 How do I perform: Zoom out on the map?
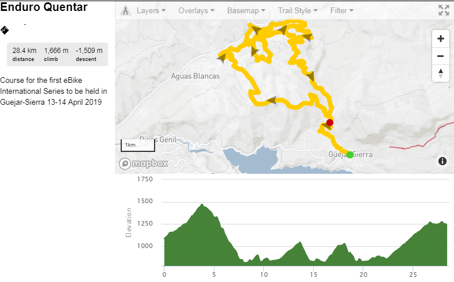(x=440, y=56)
